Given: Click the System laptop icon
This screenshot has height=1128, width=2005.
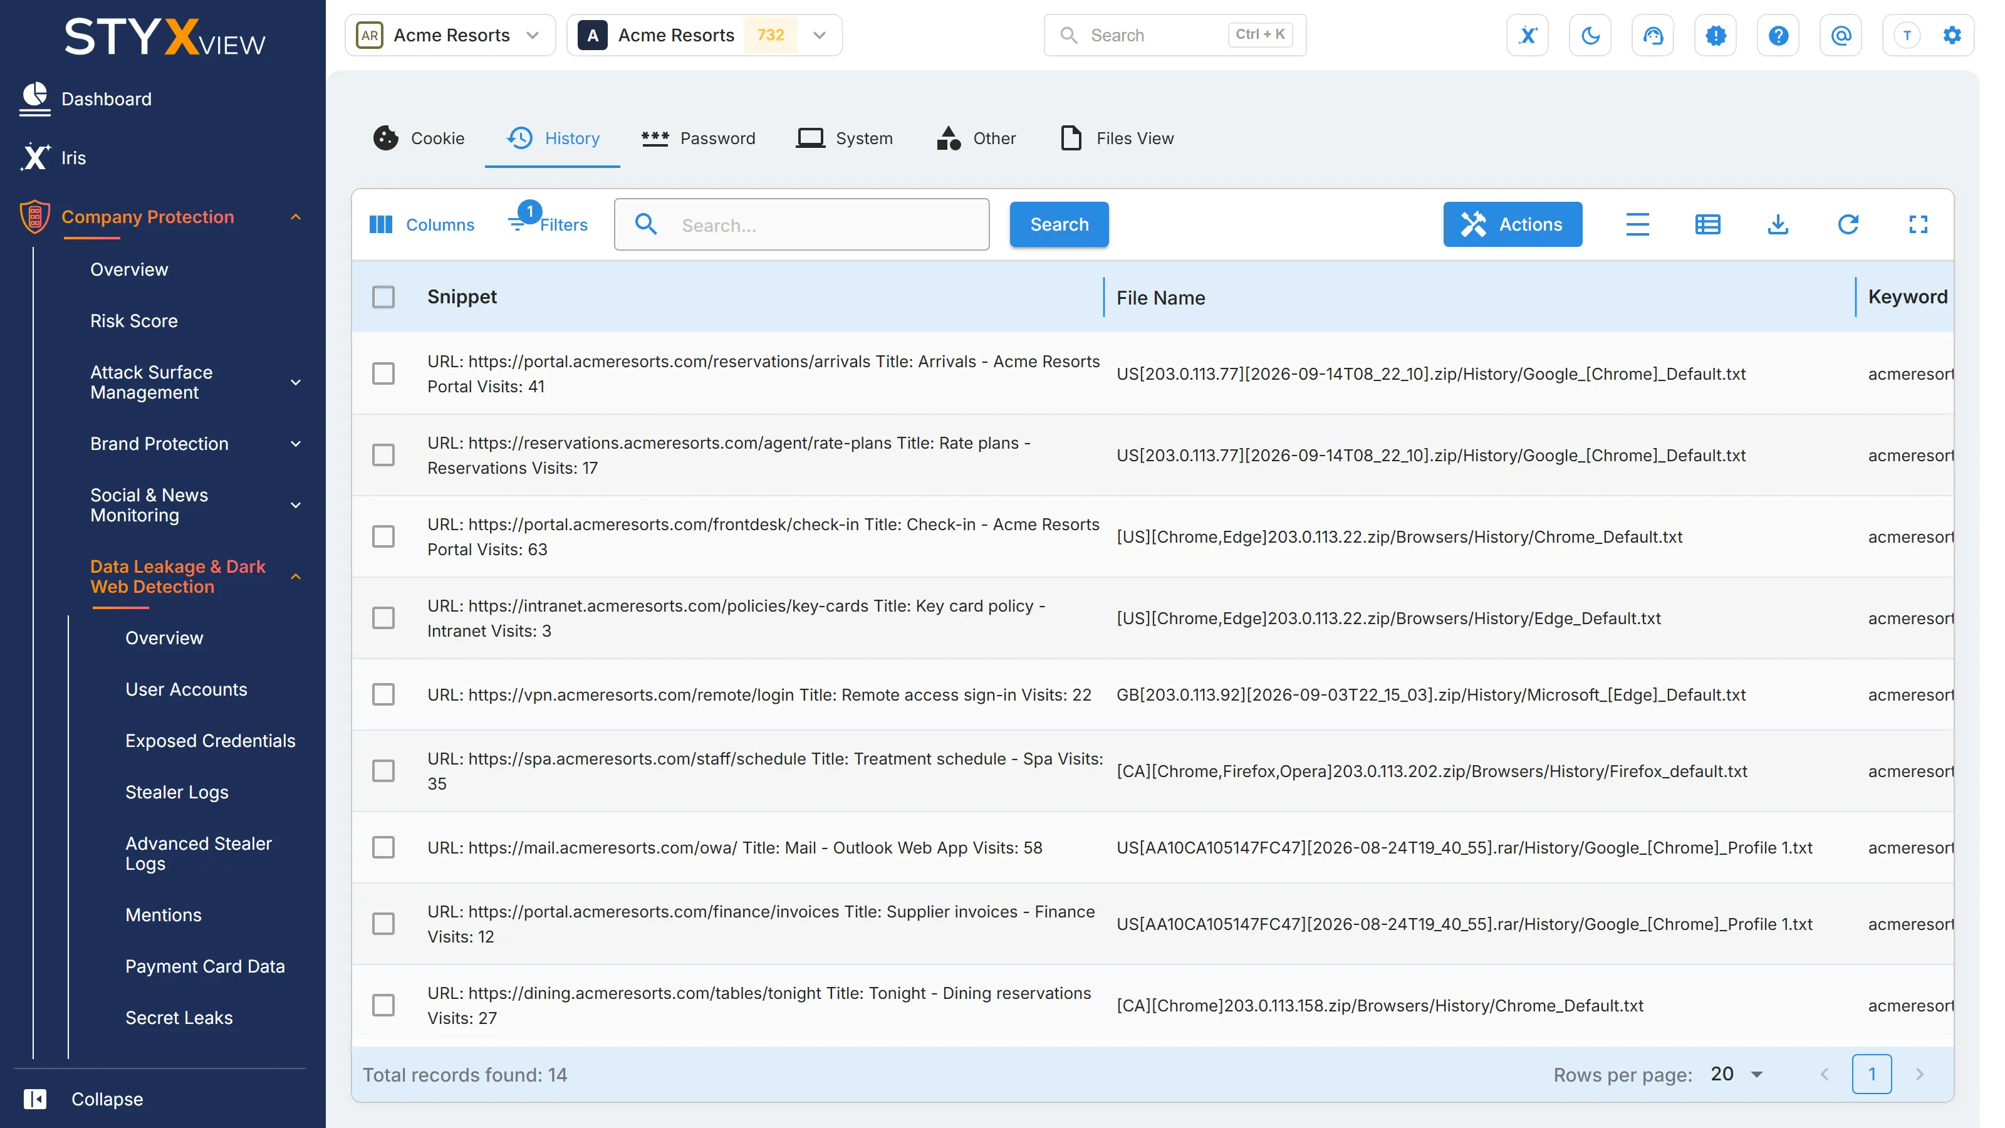Looking at the screenshot, I should coord(810,138).
